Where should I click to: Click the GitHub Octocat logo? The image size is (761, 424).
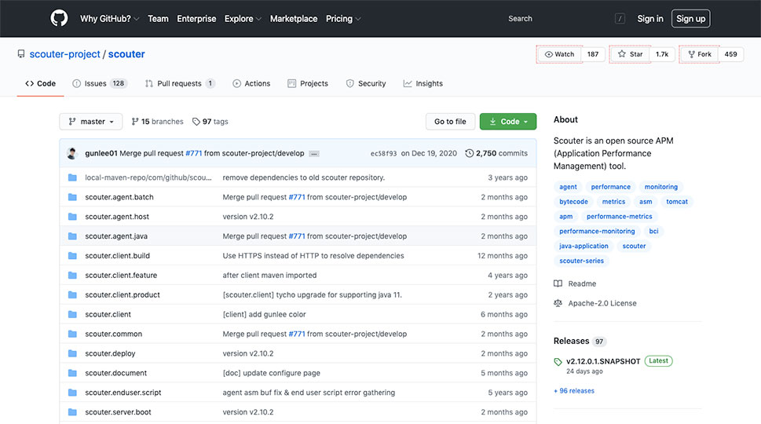point(59,18)
